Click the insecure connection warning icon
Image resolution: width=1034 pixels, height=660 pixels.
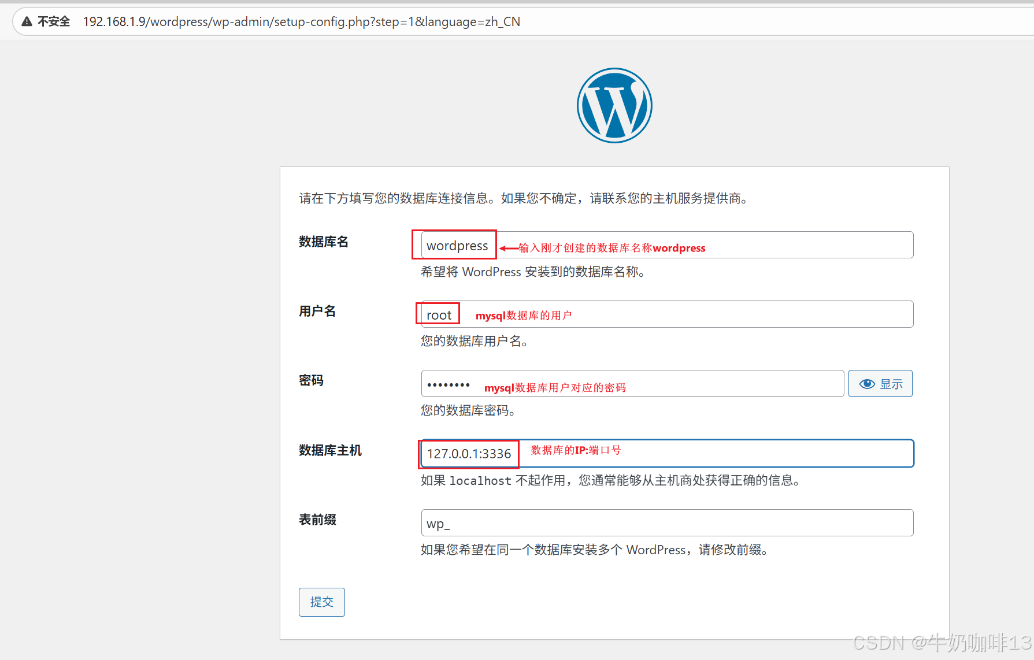[x=27, y=21]
